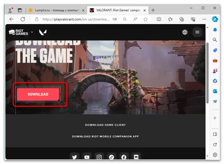The width and height of the screenshot is (224, 164).
Task: Open Microsoft 365 in sidebar
Action: pos(215,81)
